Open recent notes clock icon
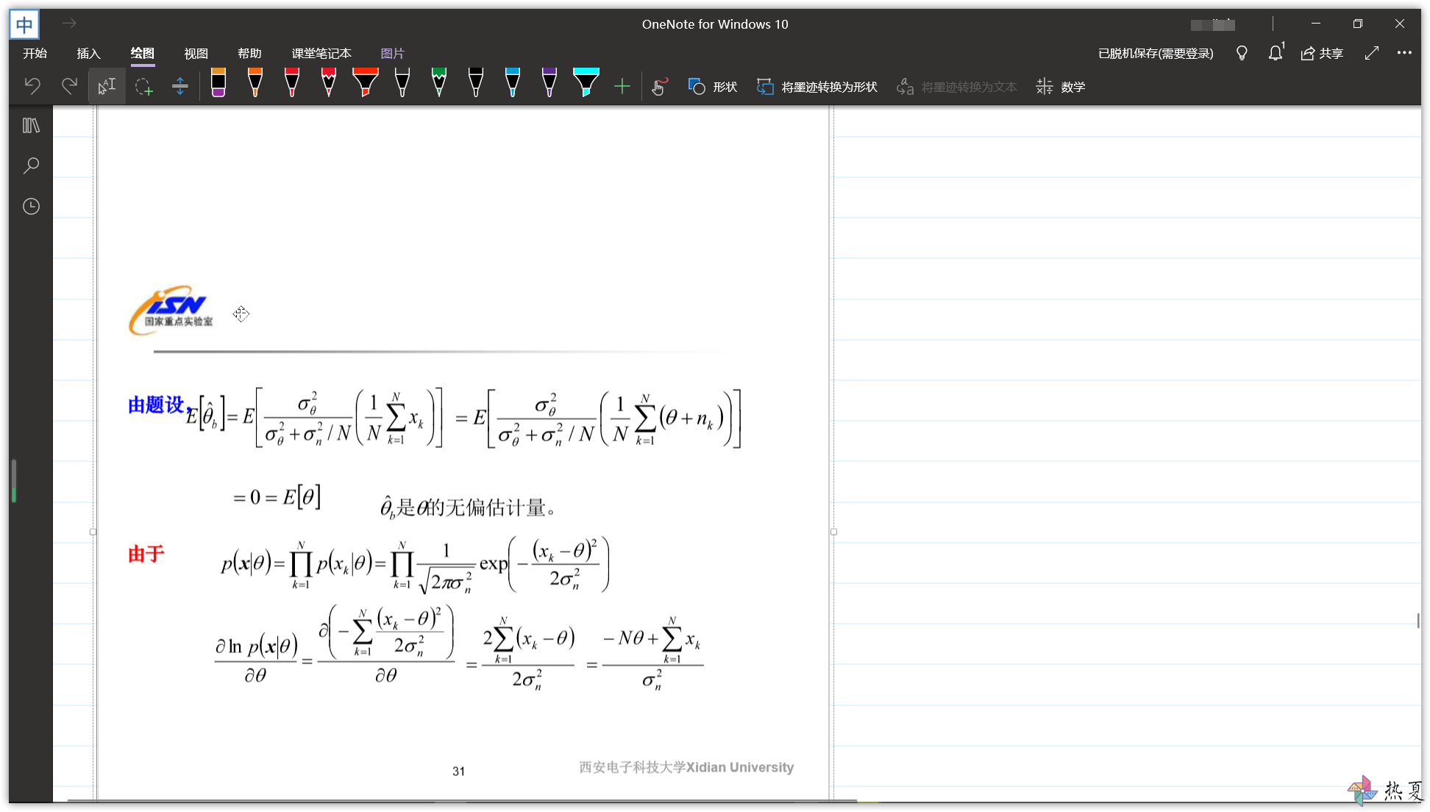This screenshot has height=812, width=1430. [x=31, y=207]
